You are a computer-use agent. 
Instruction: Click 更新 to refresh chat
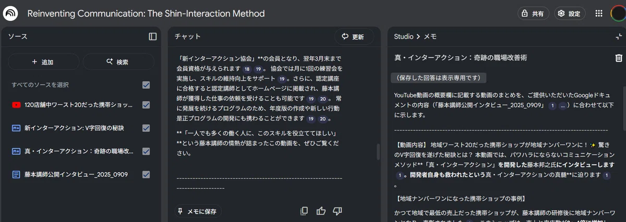pyautogui.click(x=354, y=37)
